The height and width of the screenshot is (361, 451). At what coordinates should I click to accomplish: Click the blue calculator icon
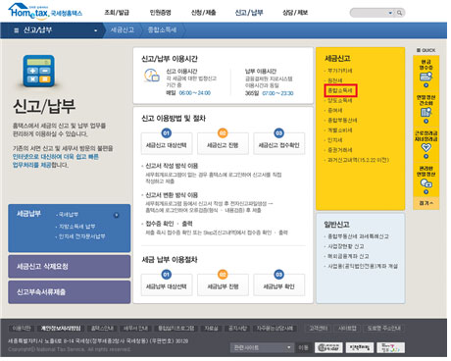coord(38,72)
